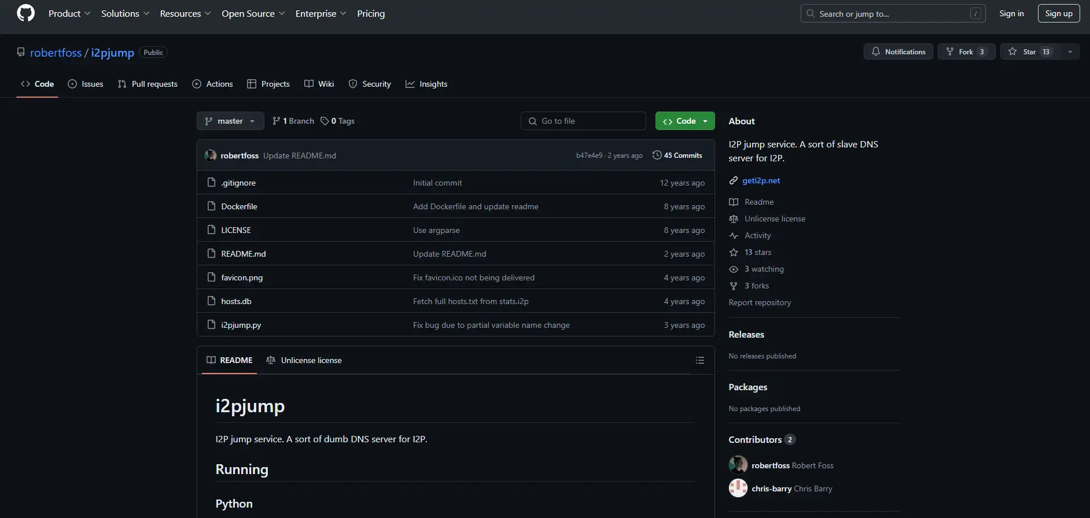Open the Releases heading link
This screenshot has width=1090, height=518.
tap(746, 334)
